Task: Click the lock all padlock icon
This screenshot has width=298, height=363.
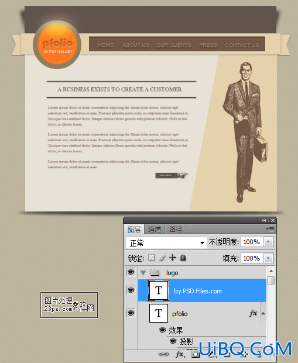Action: click(183, 258)
